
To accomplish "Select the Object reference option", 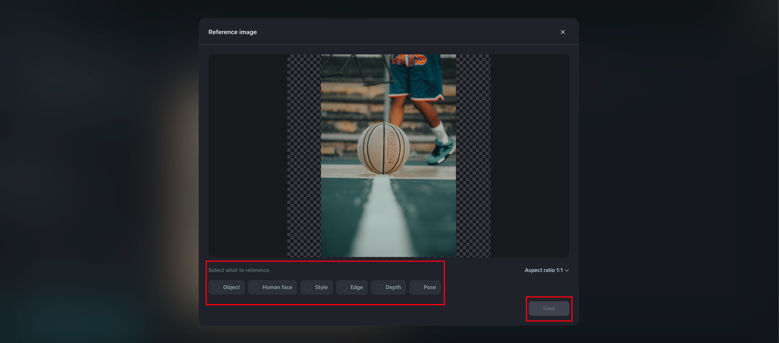I will click(x=226, y=287).
